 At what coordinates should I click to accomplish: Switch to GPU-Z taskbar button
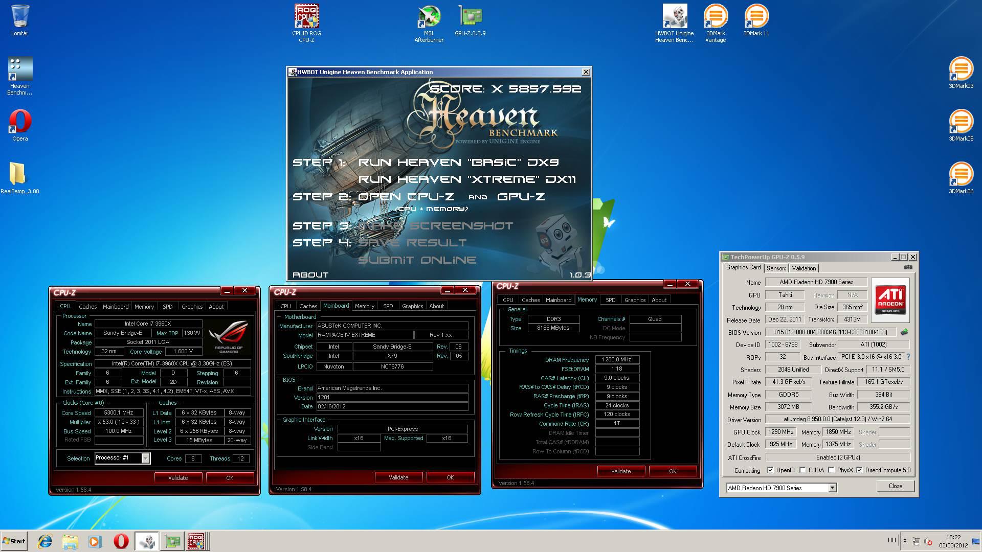pos(172,541)
